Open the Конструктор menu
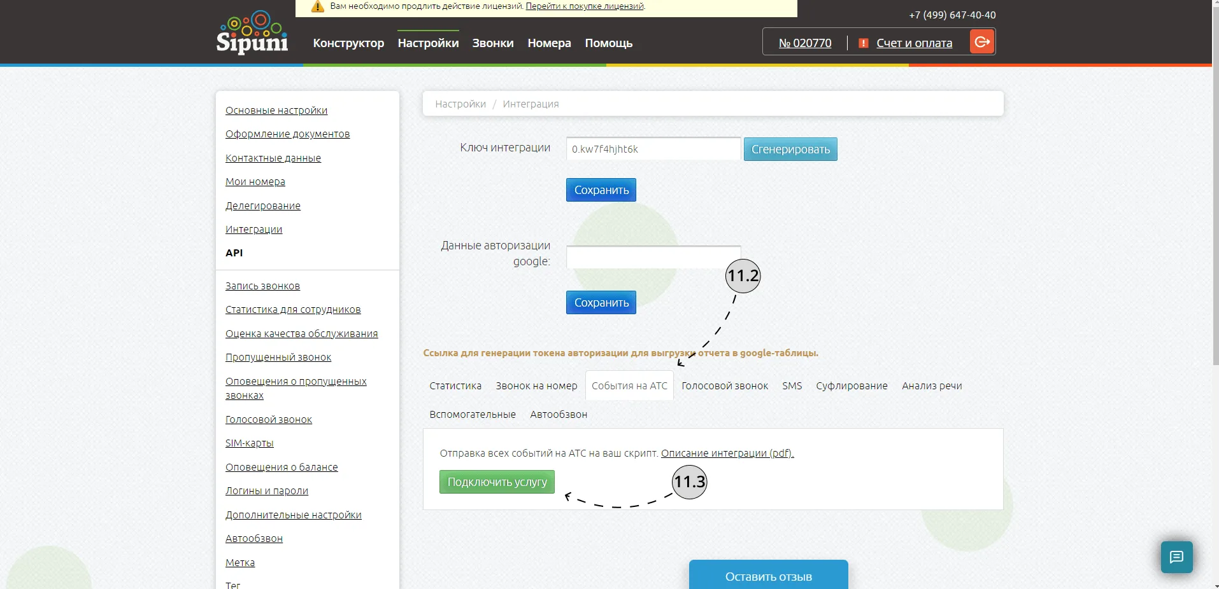The image size is (1219, 589). pyautogui.click(x=348, y=43)
